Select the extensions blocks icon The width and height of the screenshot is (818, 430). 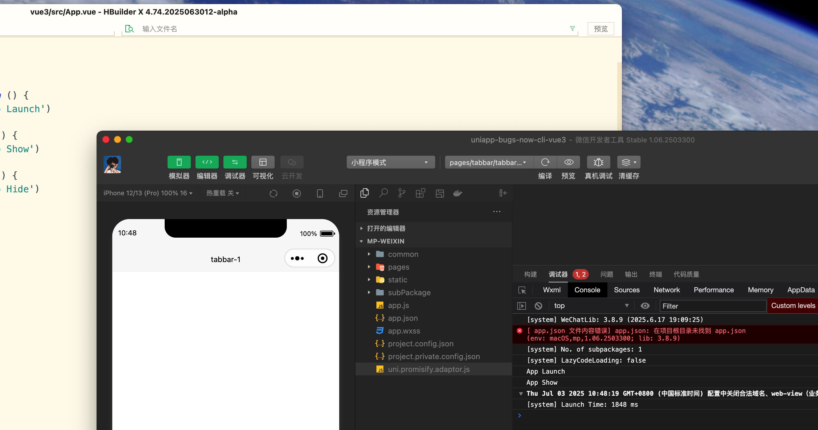coord(420,193)
